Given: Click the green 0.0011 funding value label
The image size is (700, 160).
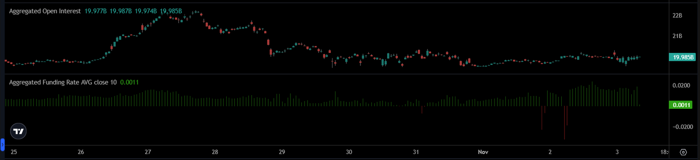Looking at the screenshot, I should click(x=681, y=105).
